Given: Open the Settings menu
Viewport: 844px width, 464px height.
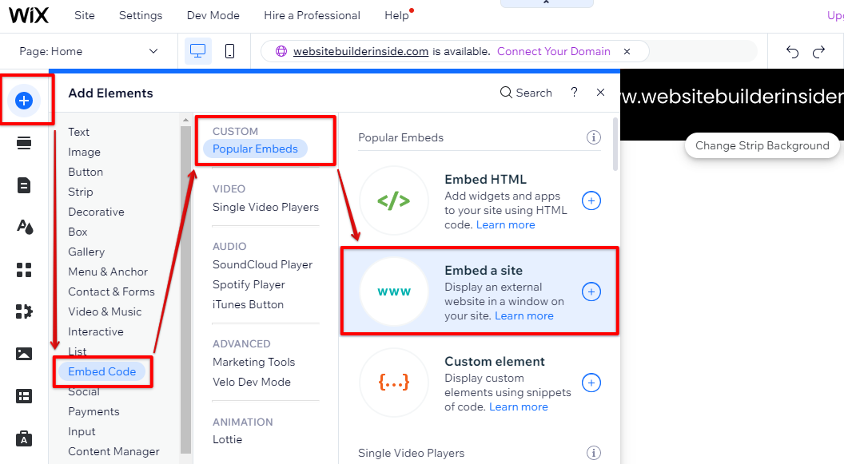Looking at the screenshot, I should [141, 15].
